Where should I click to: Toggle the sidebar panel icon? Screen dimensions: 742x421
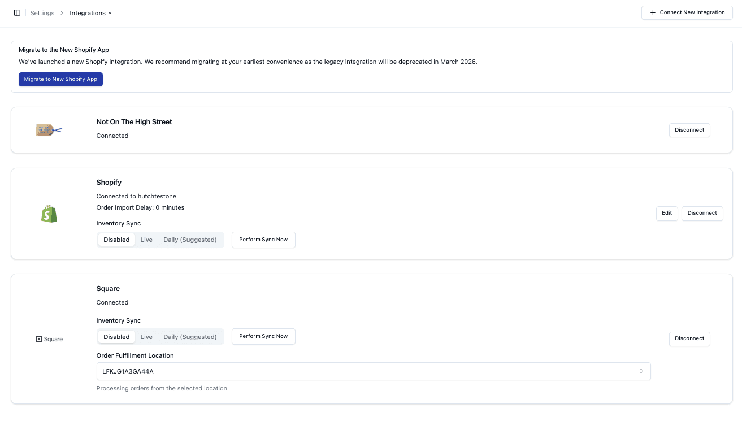[x=17, y=12]
